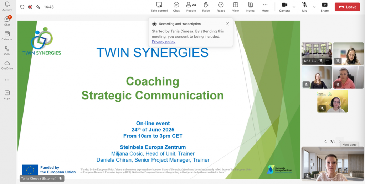Click the Twin Synergies logo on slide
This screenshot has height=184, width=365.
tap(42, 41)
